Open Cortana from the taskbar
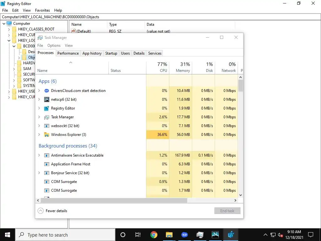This screenshot has width=321, height=241. click(123, 235)
